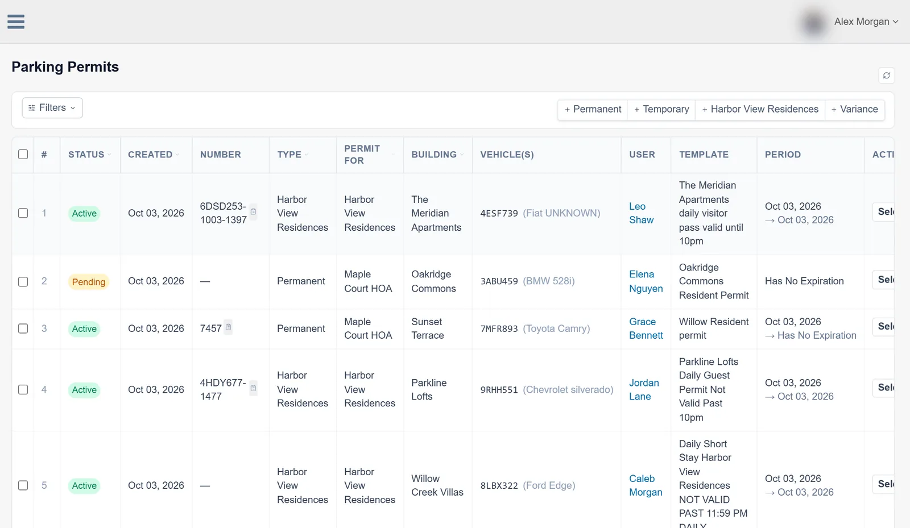The height and width of the screenshot is (528, 910).
Task: Copy permit number 7457 icon
Action: (228, 327)
